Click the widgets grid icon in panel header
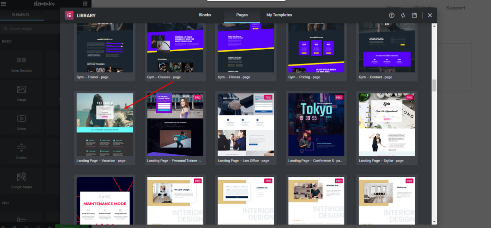Viewport: 491px width, 228px height. click(x=85, y=4)
